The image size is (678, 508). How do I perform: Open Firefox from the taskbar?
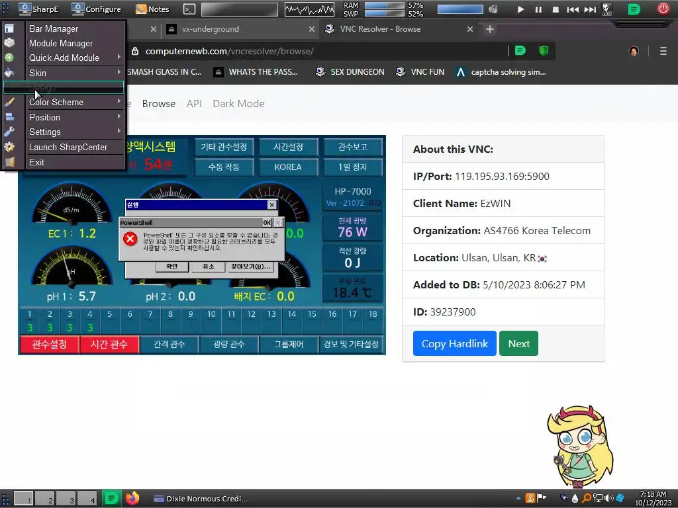[x=132, y=498]
